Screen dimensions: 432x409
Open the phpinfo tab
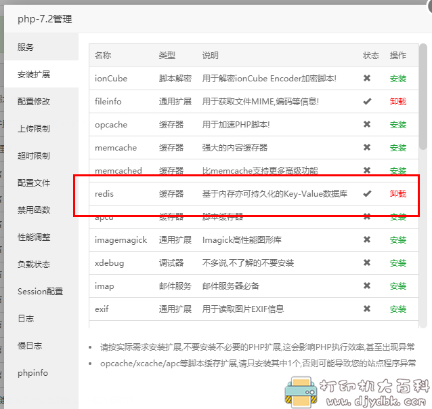tap(41, 373)
